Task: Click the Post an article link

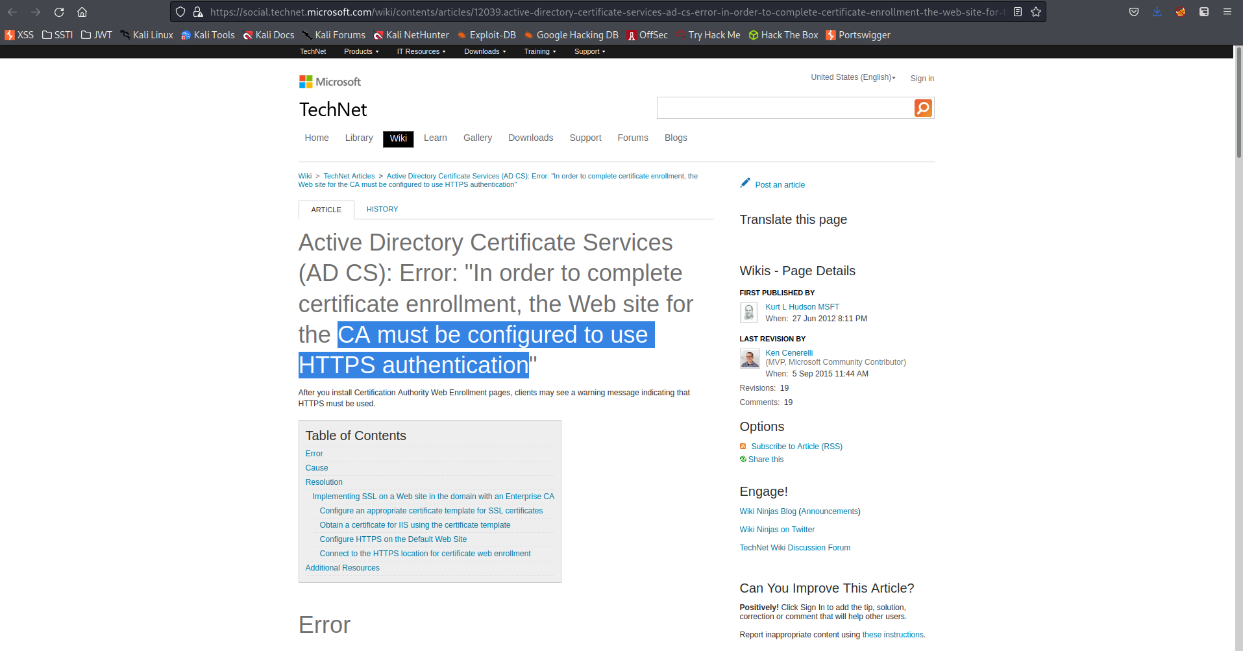Action: coord(780,185)
